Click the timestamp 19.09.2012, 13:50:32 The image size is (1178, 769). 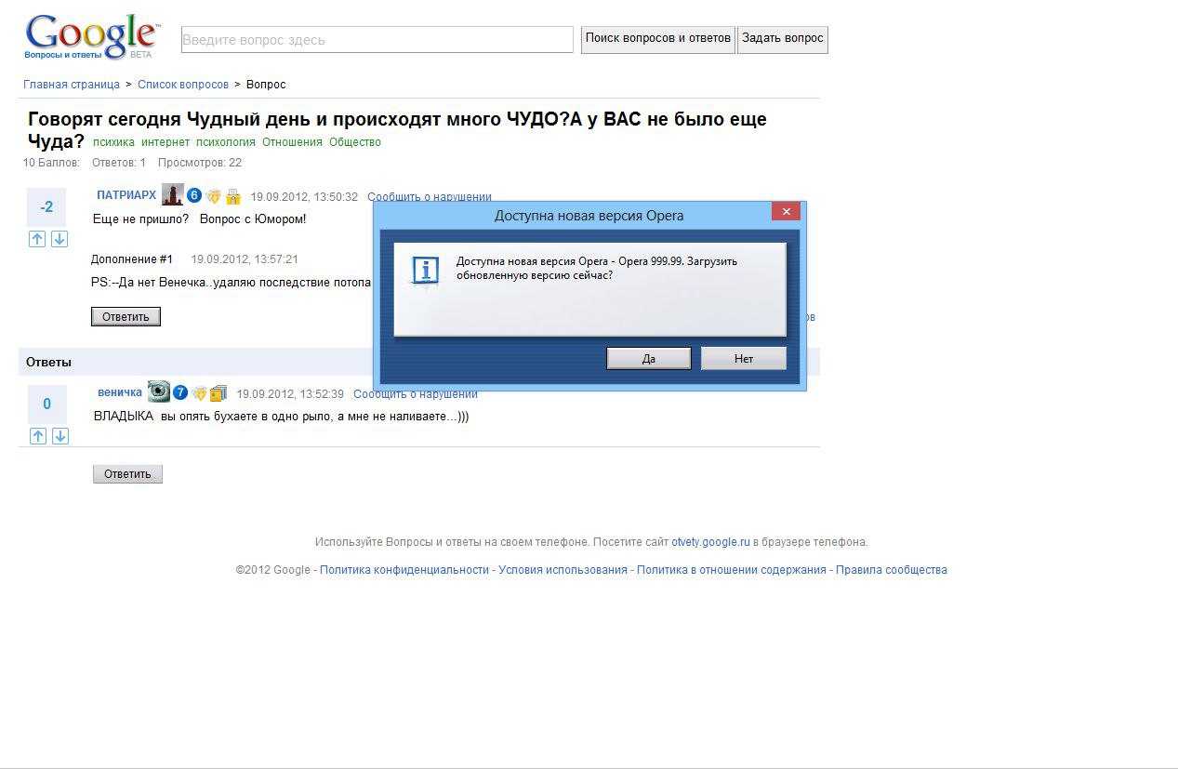click(x=304, y=197)
